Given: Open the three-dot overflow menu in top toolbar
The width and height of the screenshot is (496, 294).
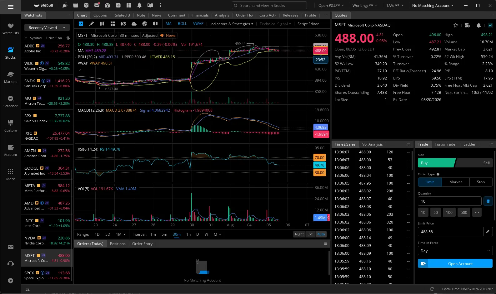Looking at the screenshot, I should 160,5.
